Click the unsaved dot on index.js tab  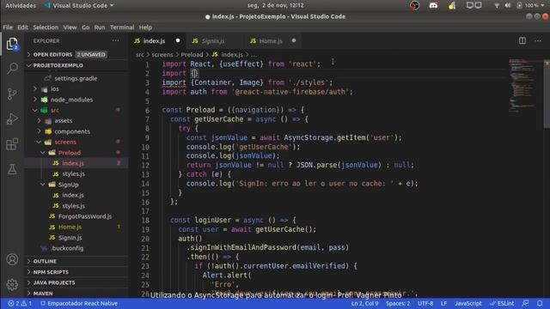tap(178, 40)
